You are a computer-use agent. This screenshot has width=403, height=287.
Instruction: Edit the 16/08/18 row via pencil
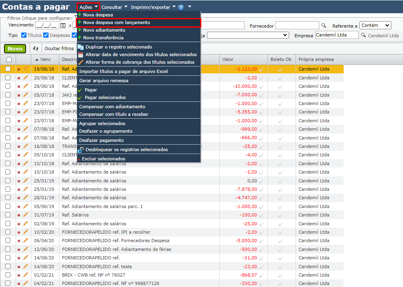tap(25, 146)
